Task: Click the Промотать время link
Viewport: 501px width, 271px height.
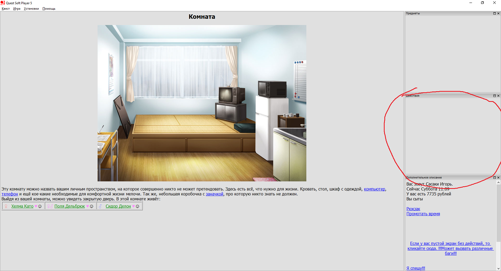Action: (x=423, y=214)
